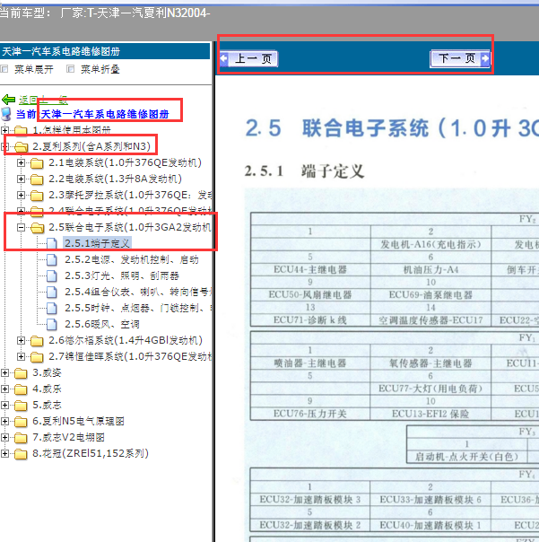Expand the 4.威乐 folder

(4, 389)
